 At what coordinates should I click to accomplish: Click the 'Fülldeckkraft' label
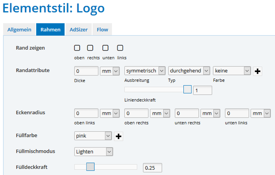pos(32,167)
